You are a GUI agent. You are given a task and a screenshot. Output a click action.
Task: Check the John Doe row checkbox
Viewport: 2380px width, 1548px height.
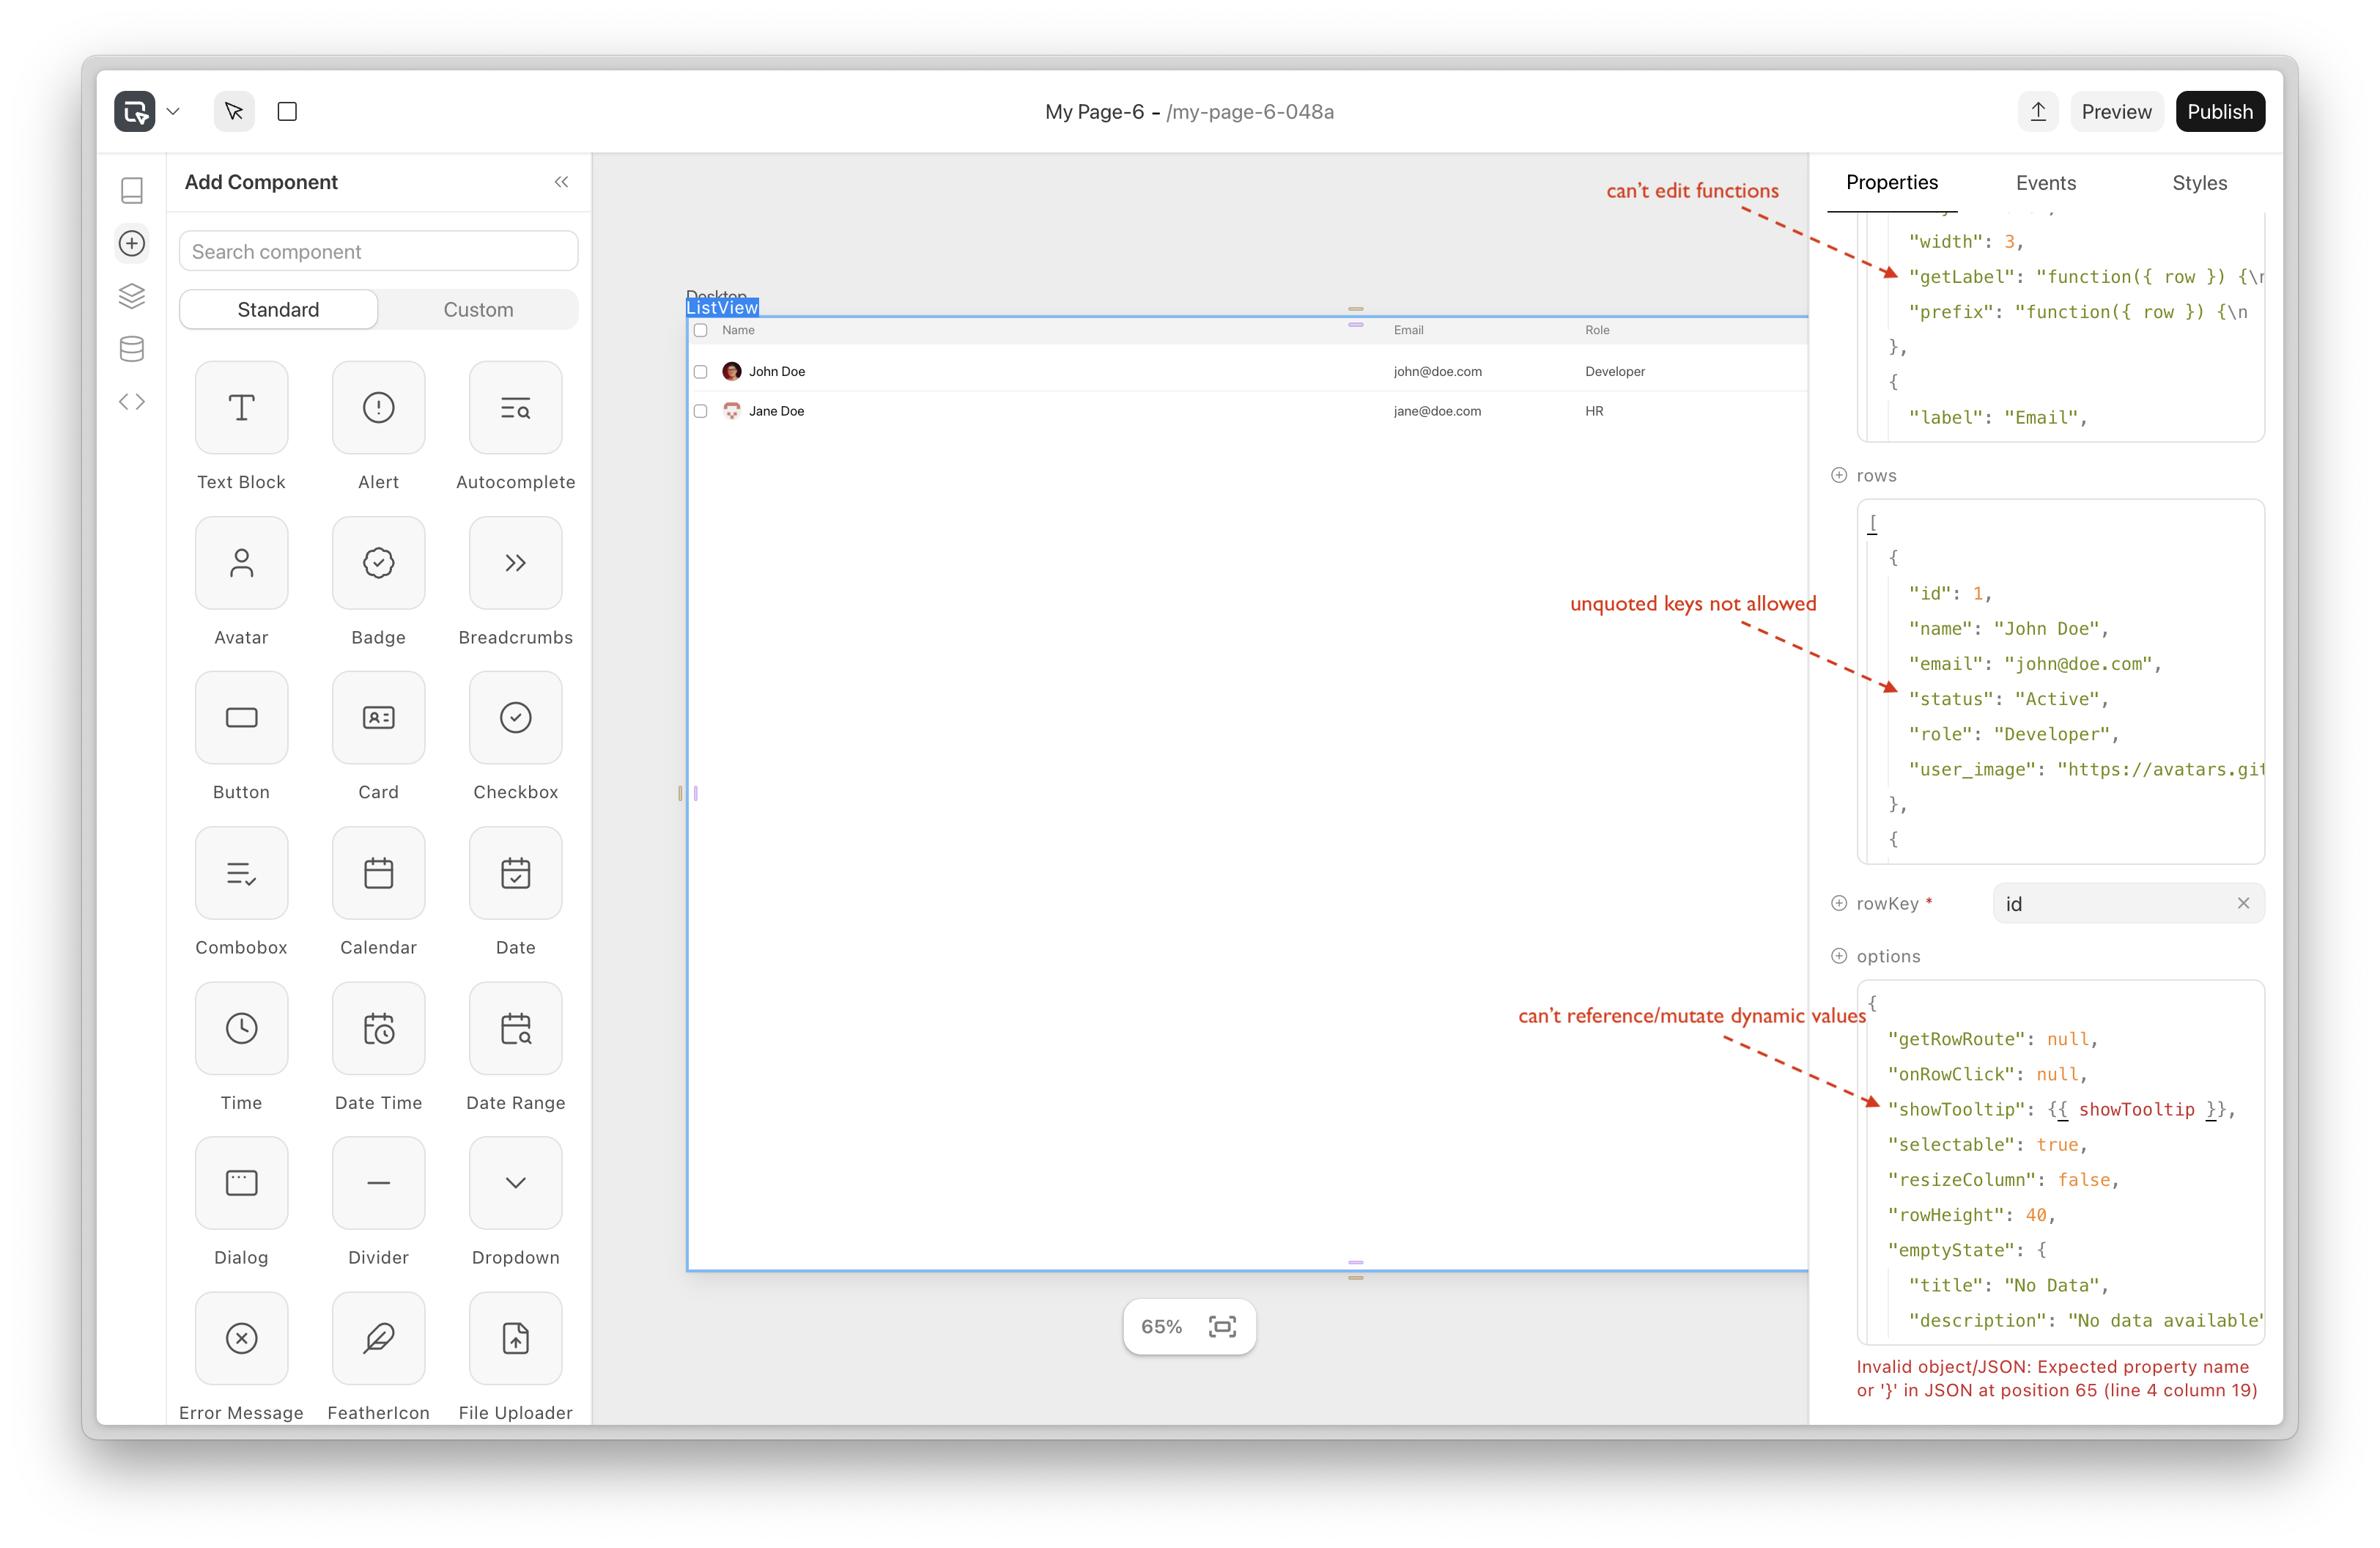click(701, 372)
